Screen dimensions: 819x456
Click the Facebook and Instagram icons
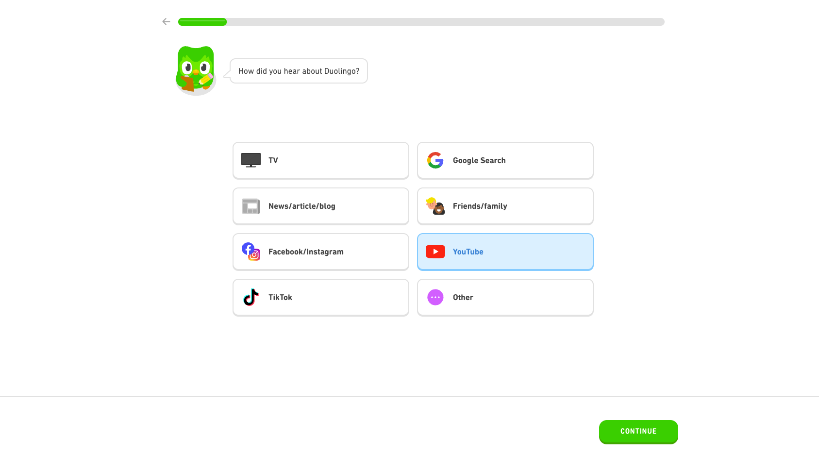point(250,252)
